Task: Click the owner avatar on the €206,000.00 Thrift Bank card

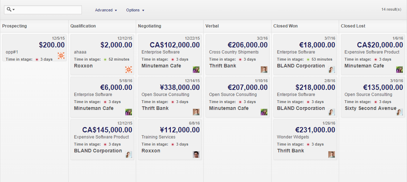Action: click(x=264, y=70)
